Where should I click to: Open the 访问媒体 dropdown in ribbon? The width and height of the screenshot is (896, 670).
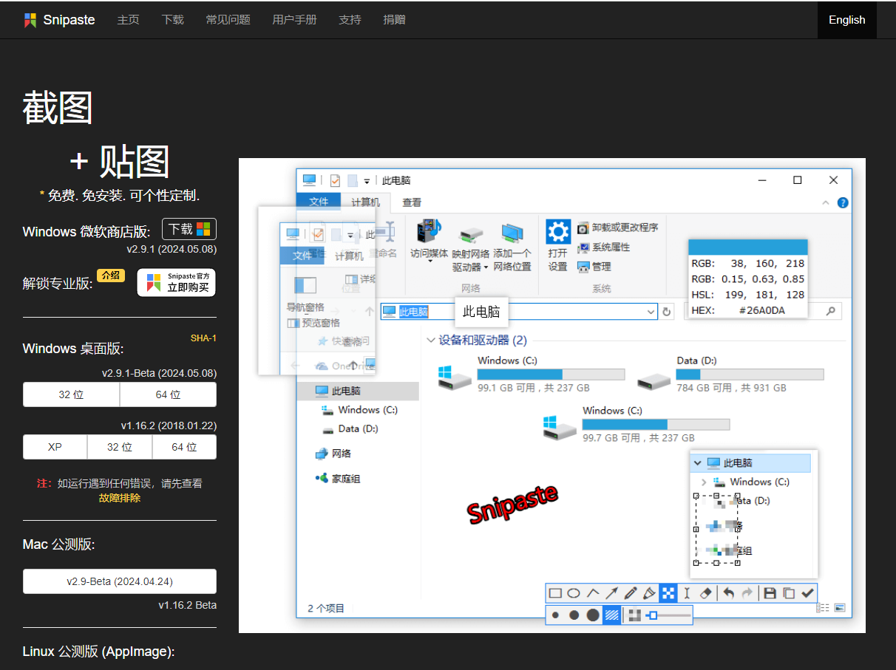point(430,240)
